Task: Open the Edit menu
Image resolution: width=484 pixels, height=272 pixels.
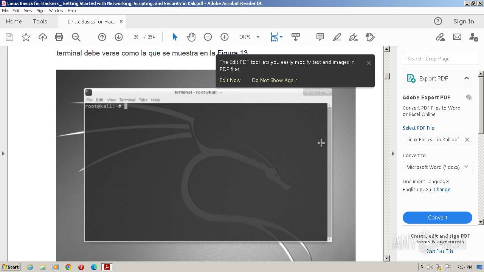Action: click(x=16, y=11)
